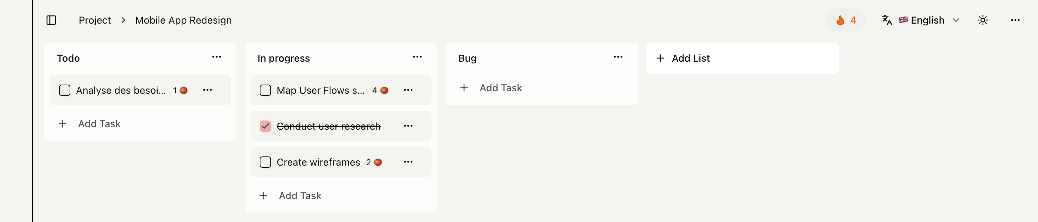Check the Analyse des besoi... task checkbox

(x=64, y=90)
